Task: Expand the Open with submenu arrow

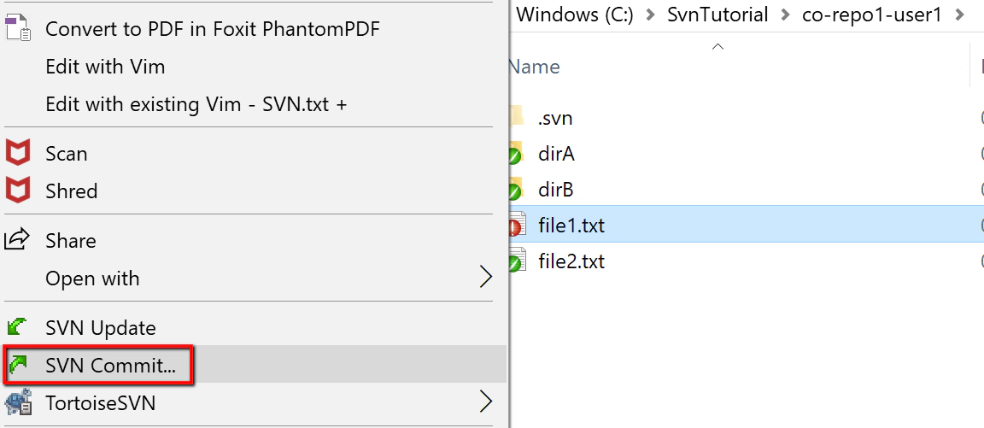Action: (486, 277)
